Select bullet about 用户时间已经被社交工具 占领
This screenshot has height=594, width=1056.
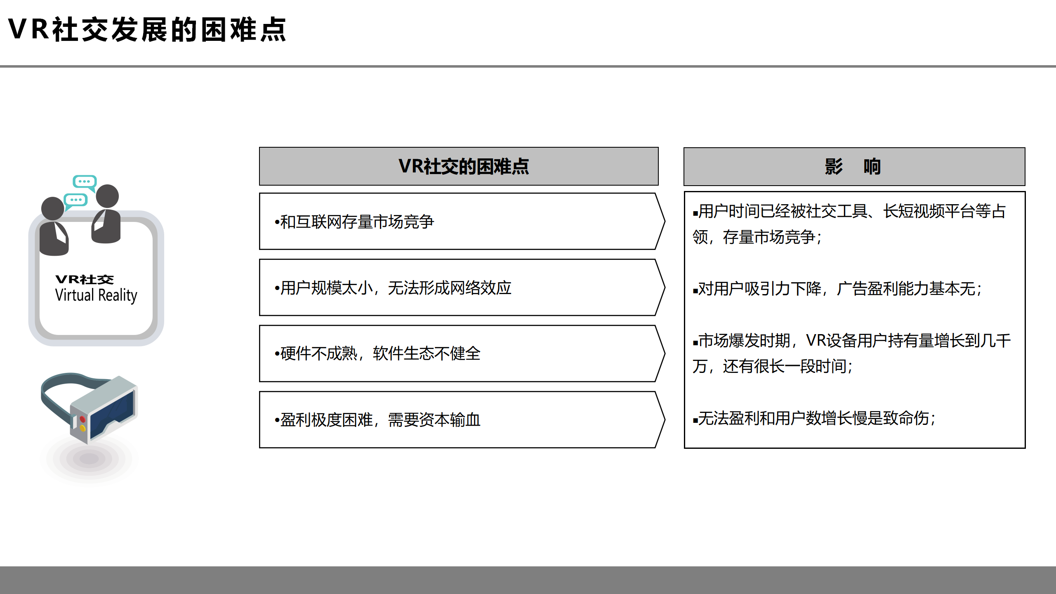tap(849, 224)
